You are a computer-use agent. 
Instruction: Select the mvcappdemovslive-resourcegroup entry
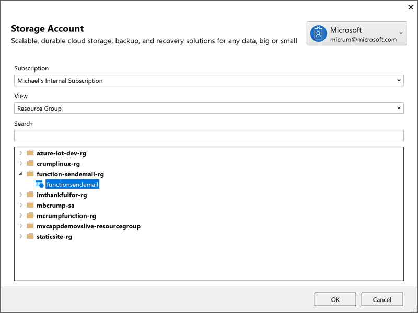coord(88,226)
